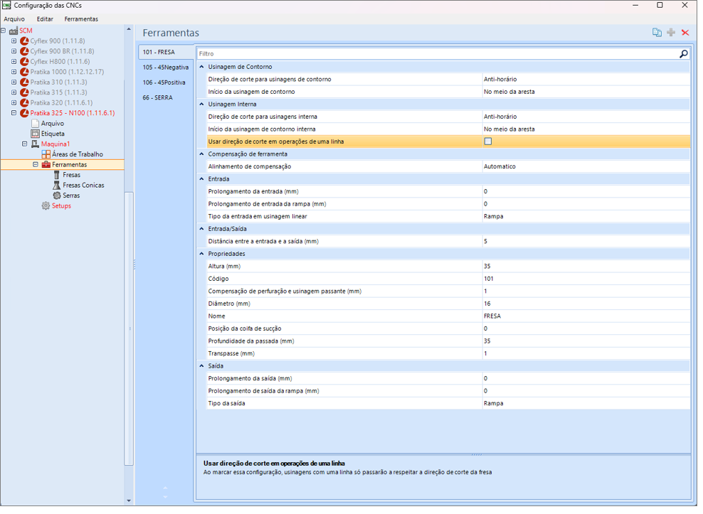Collapse the Pratika 325 - N100 node

coord(14,114)
